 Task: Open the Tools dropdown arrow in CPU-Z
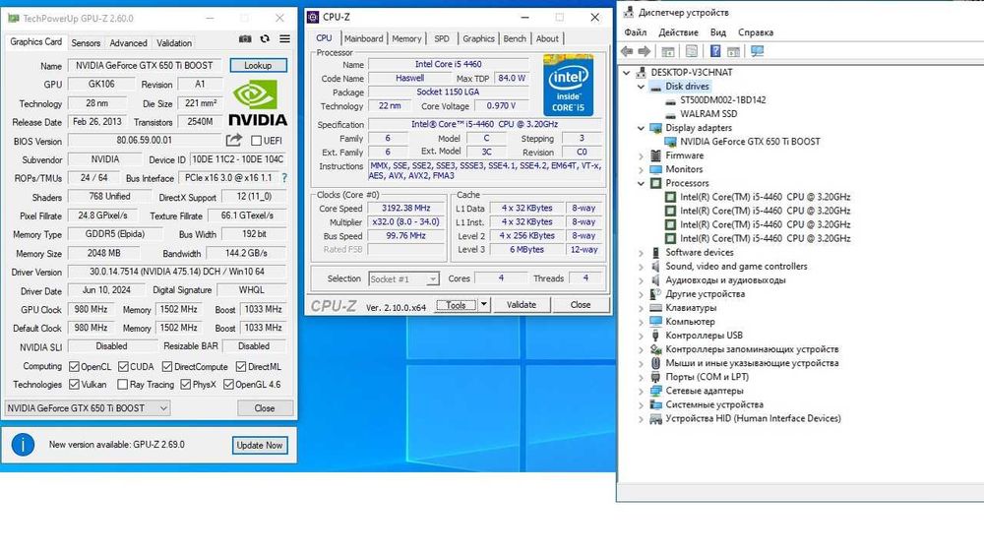click(484, 305)
